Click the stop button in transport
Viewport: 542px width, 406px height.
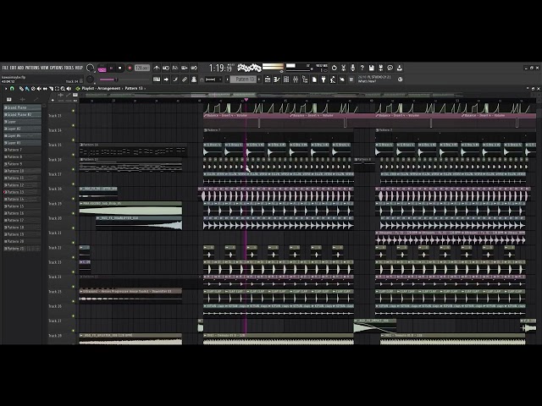[x=120, y=68]
